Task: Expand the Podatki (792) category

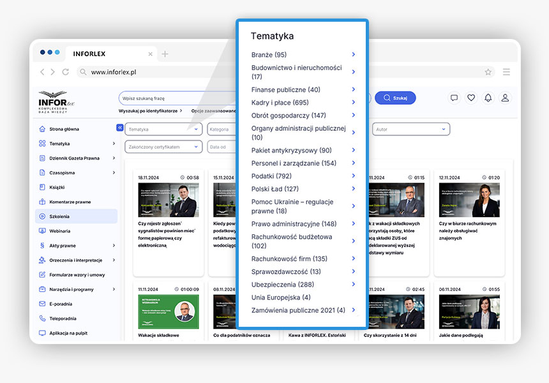Action: (353, 176)
